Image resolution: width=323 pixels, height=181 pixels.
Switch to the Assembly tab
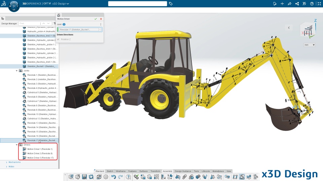click(x=168, y=171)
